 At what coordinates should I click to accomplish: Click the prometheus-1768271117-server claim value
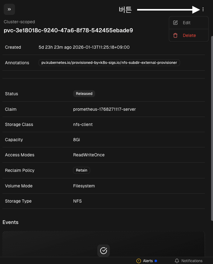point(104,109)
